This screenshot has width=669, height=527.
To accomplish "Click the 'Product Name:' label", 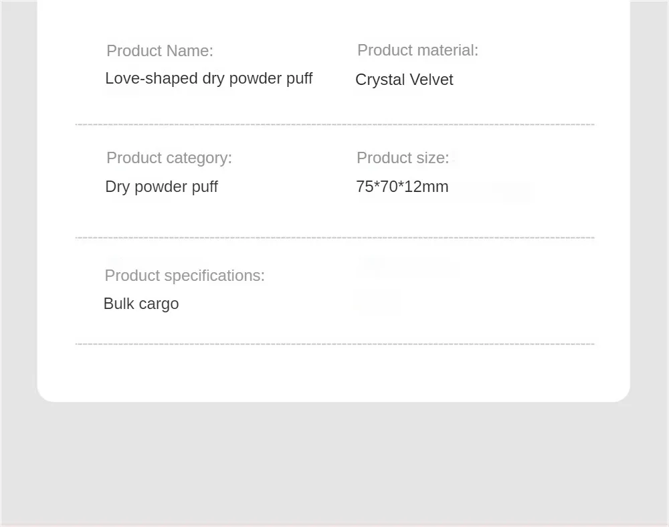I will [x=160, y=51].
